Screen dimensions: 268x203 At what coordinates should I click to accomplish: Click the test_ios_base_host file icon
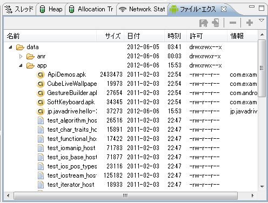coord(41,157)
